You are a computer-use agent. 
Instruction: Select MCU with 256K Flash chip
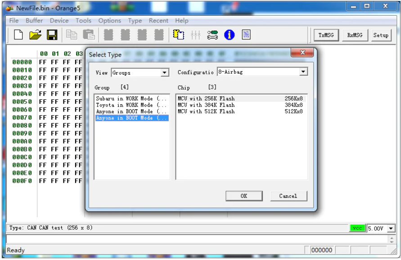[241, 99]
